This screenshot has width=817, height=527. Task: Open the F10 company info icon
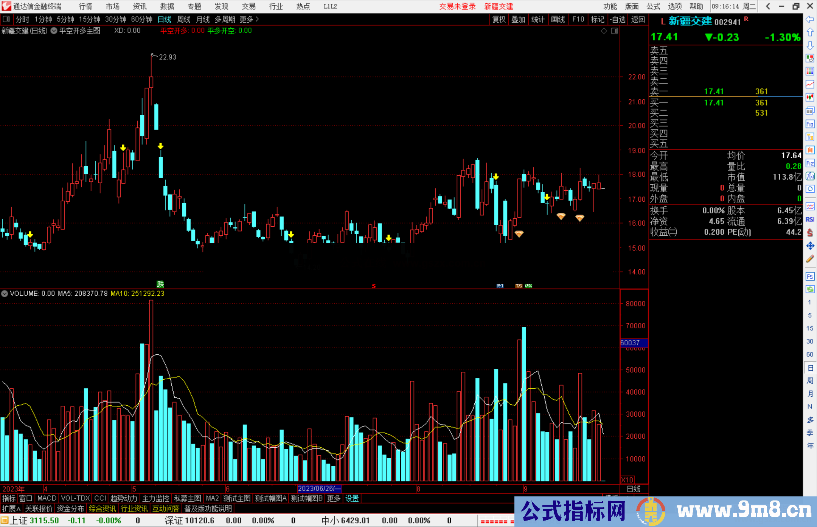[810, 124]
